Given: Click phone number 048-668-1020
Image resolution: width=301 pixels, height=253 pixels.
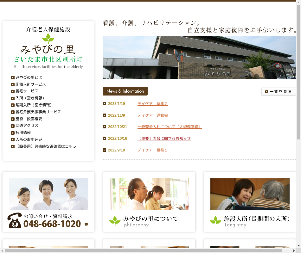Looking at the screenshot, I should point(52,224).
